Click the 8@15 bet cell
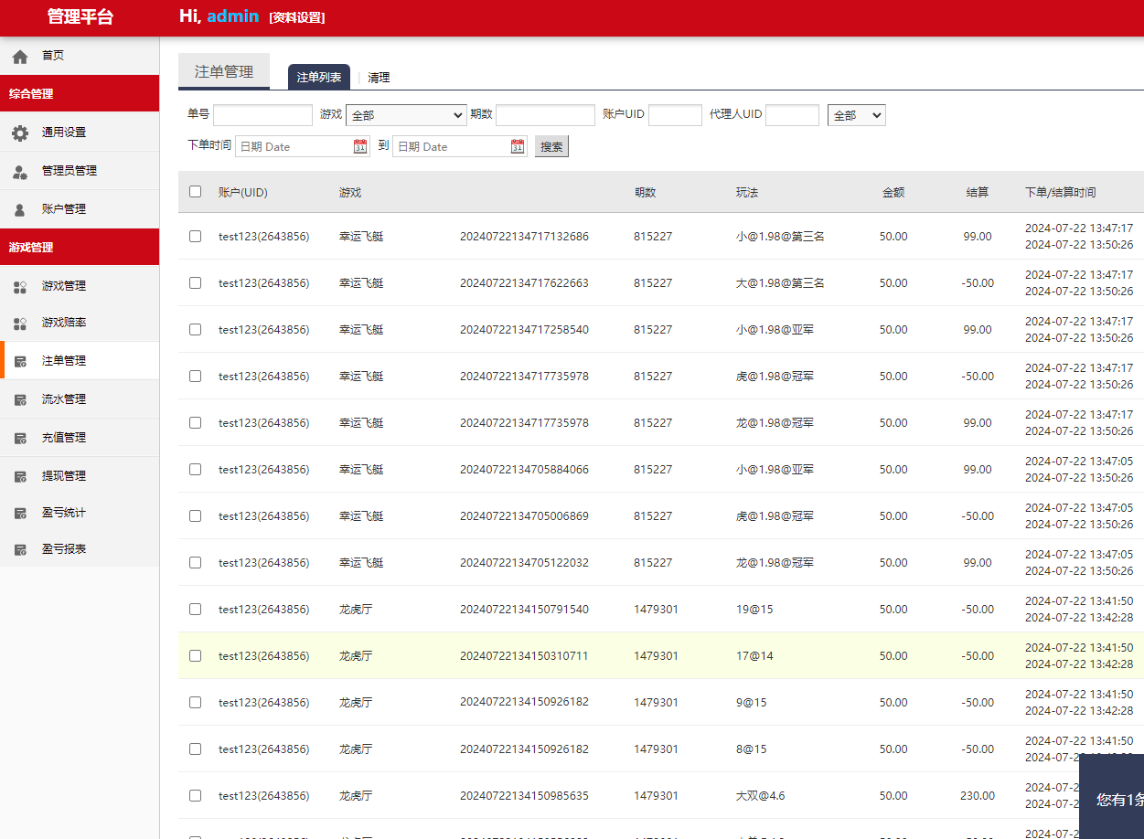 (751, 749)
